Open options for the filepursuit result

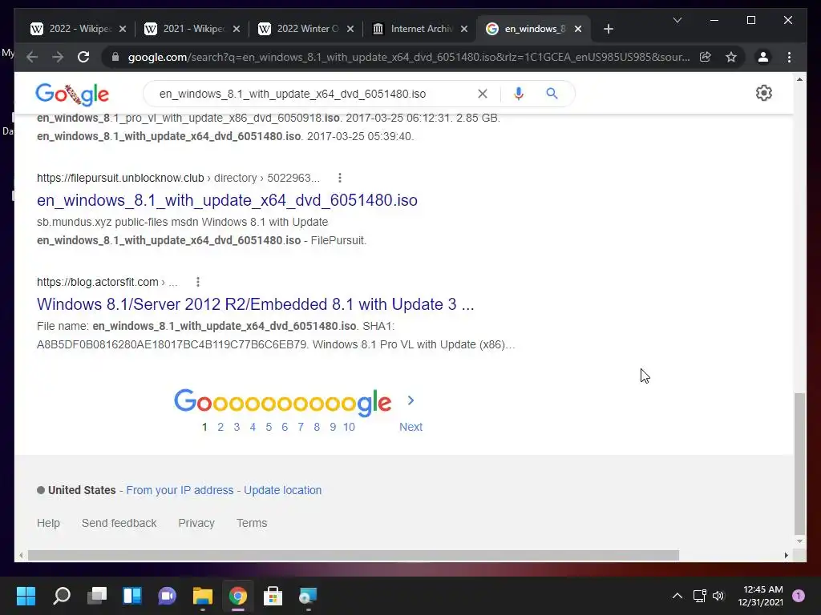coord(340,178)
